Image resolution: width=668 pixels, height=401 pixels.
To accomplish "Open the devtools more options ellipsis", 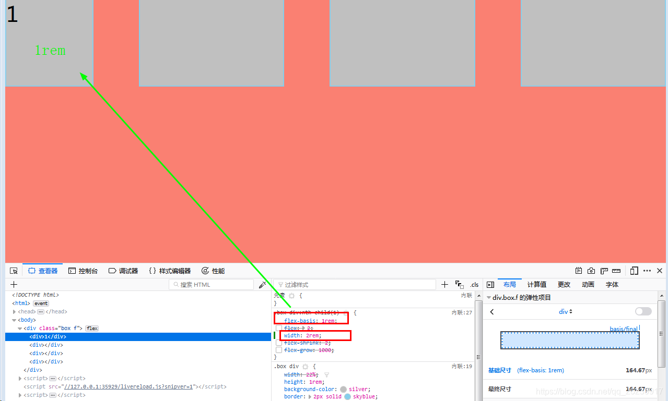I will point(647,271).
